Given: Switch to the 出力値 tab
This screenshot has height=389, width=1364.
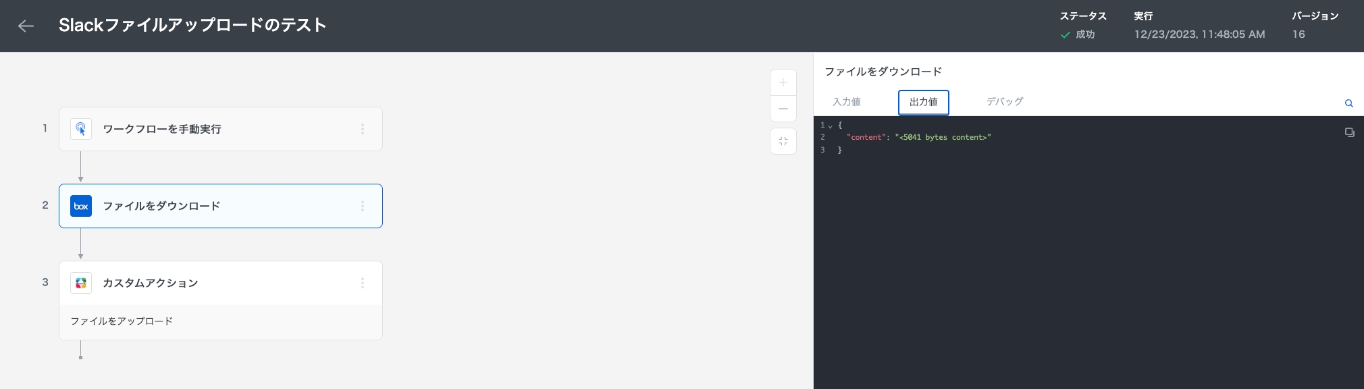Looking at the screenshot, I should [923, 102].
